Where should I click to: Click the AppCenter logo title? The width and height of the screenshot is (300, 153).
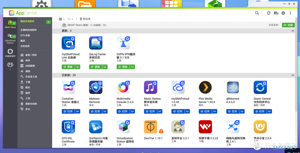23,13
